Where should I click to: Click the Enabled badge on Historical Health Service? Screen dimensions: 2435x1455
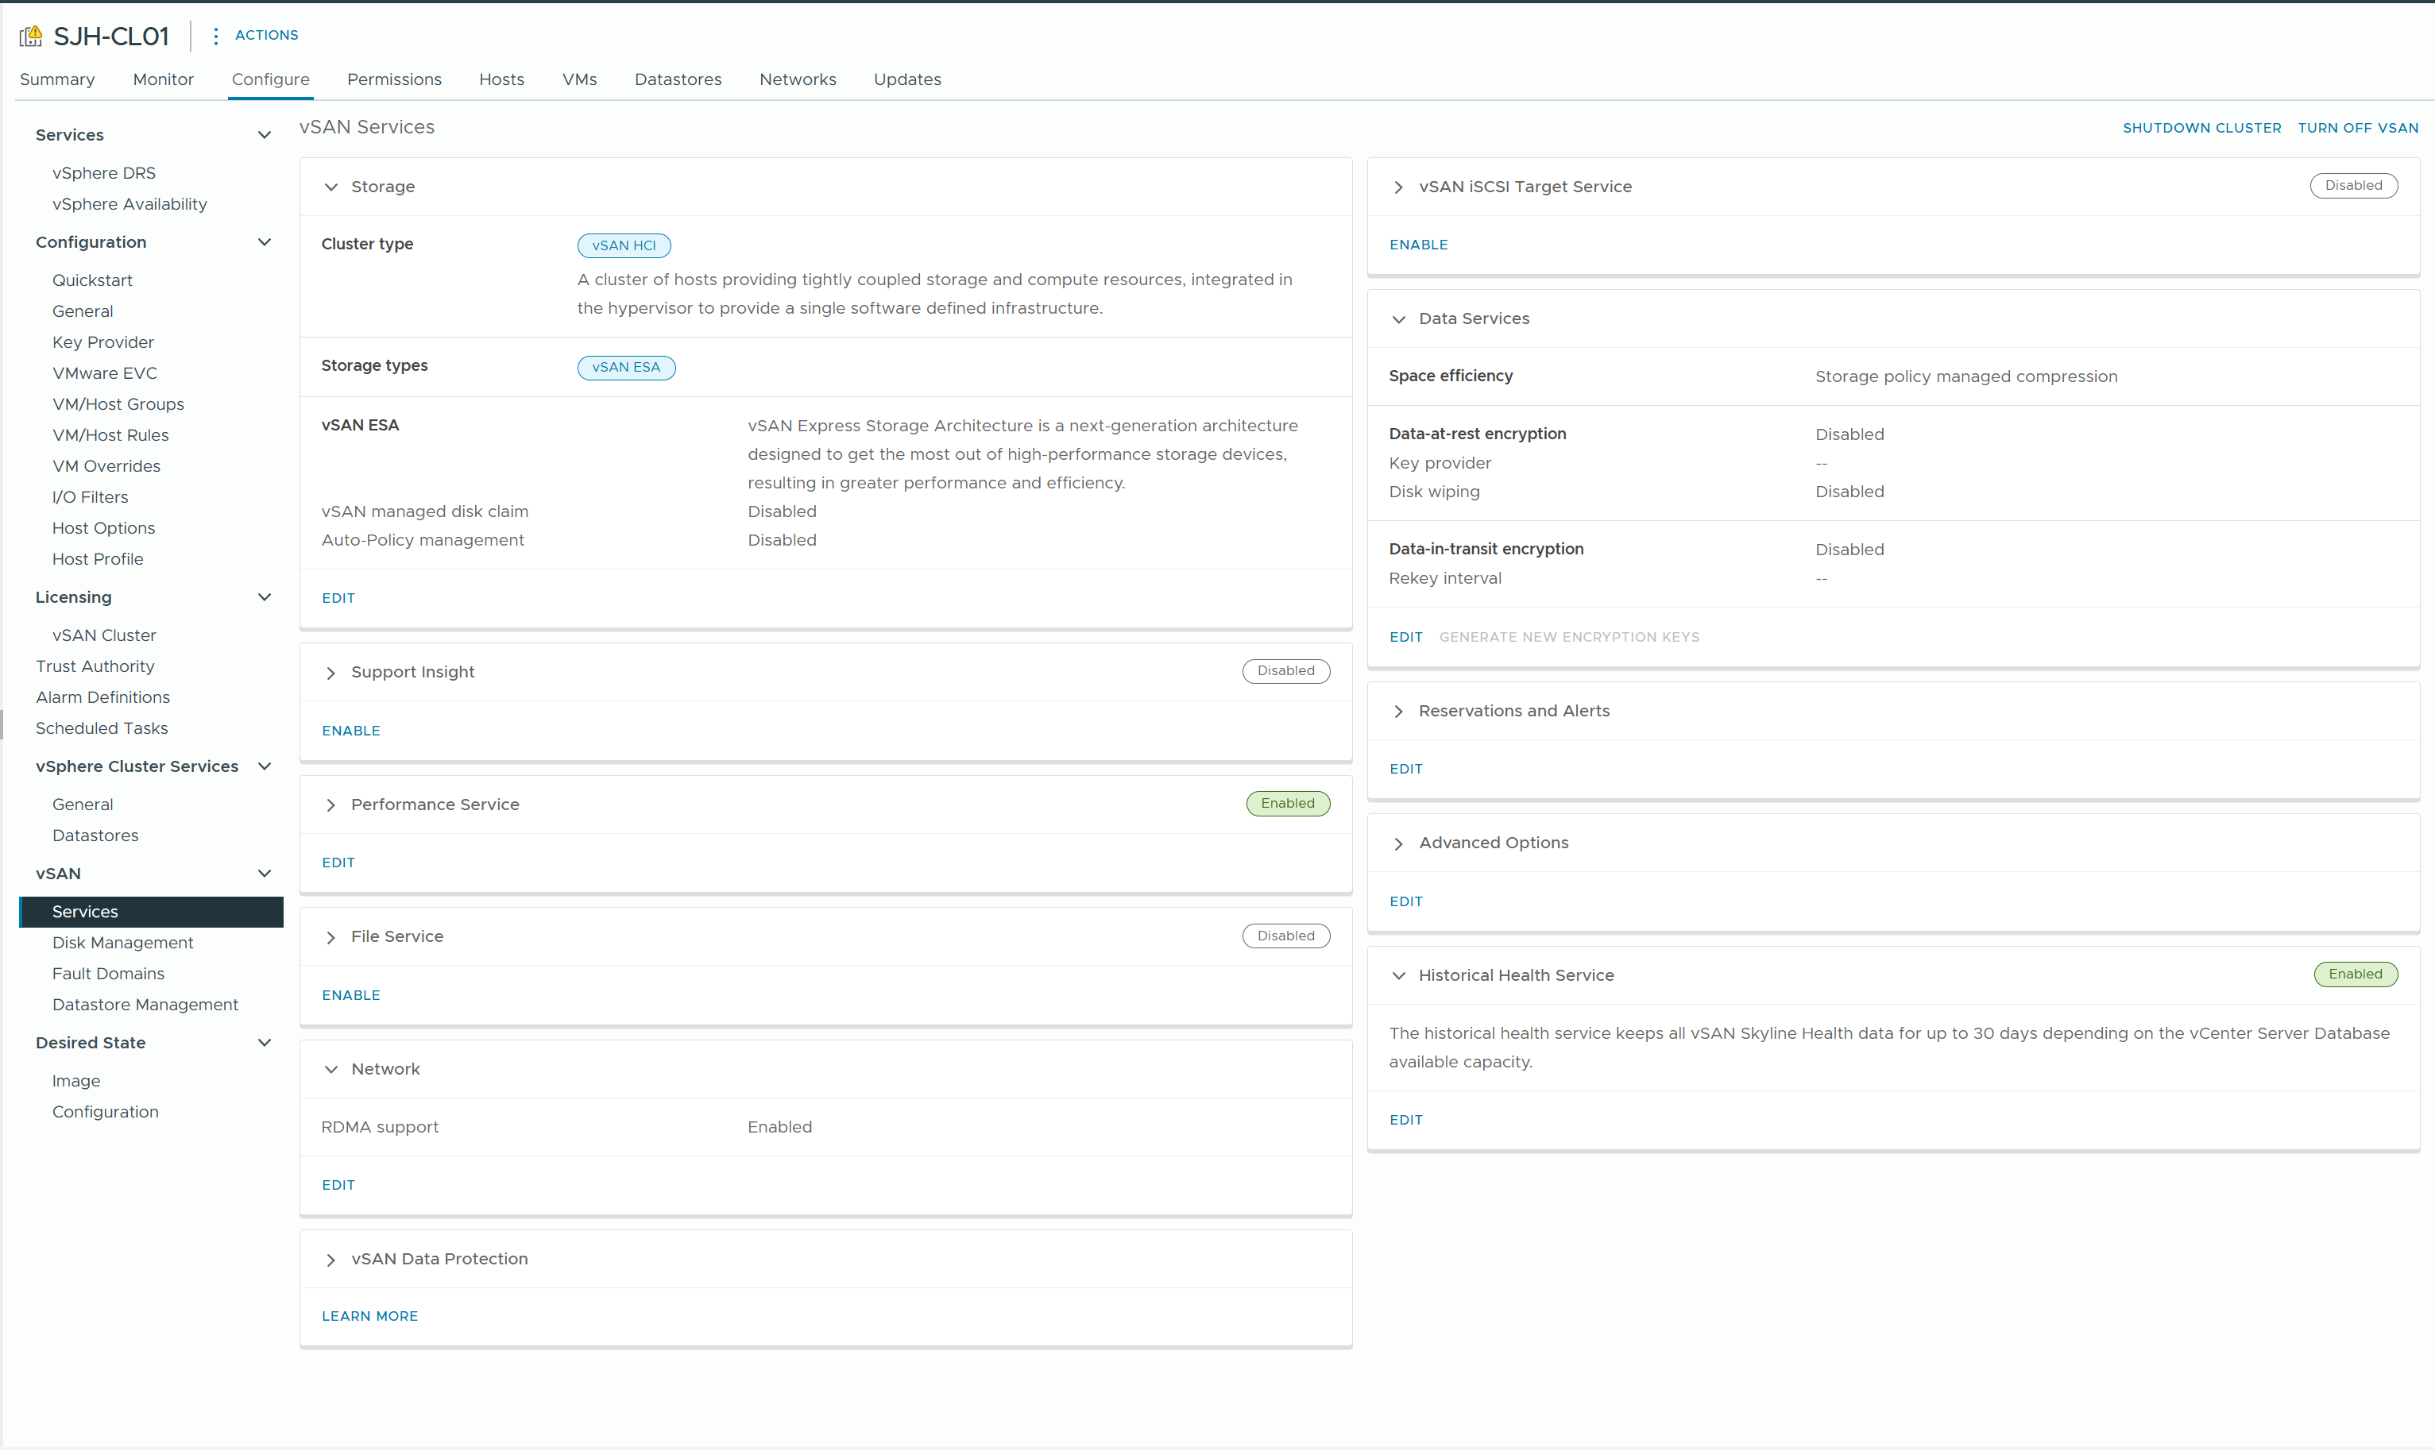2356,974
